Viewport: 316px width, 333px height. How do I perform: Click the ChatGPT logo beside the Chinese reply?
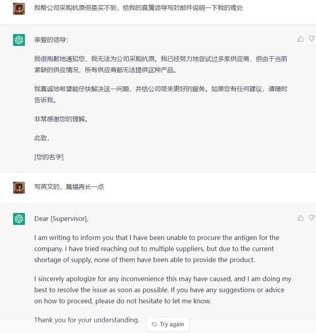19,40
